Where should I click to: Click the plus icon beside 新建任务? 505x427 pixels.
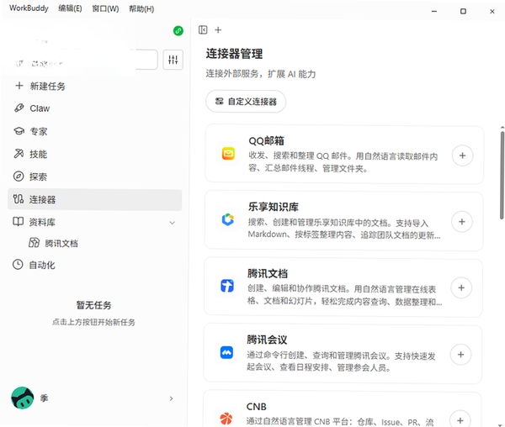coord(19,86)
